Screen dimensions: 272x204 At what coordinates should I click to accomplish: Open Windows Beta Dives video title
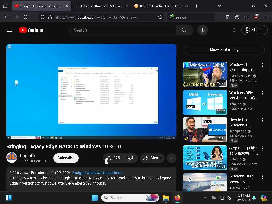click(241, 179)
